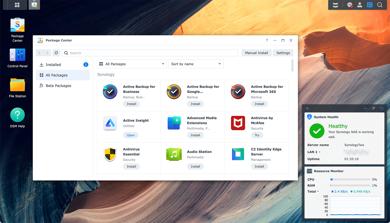The width and height of the screenshot is (390, 223).
Task: Click the Active Backup for Business icon
Action: point(110,92)
